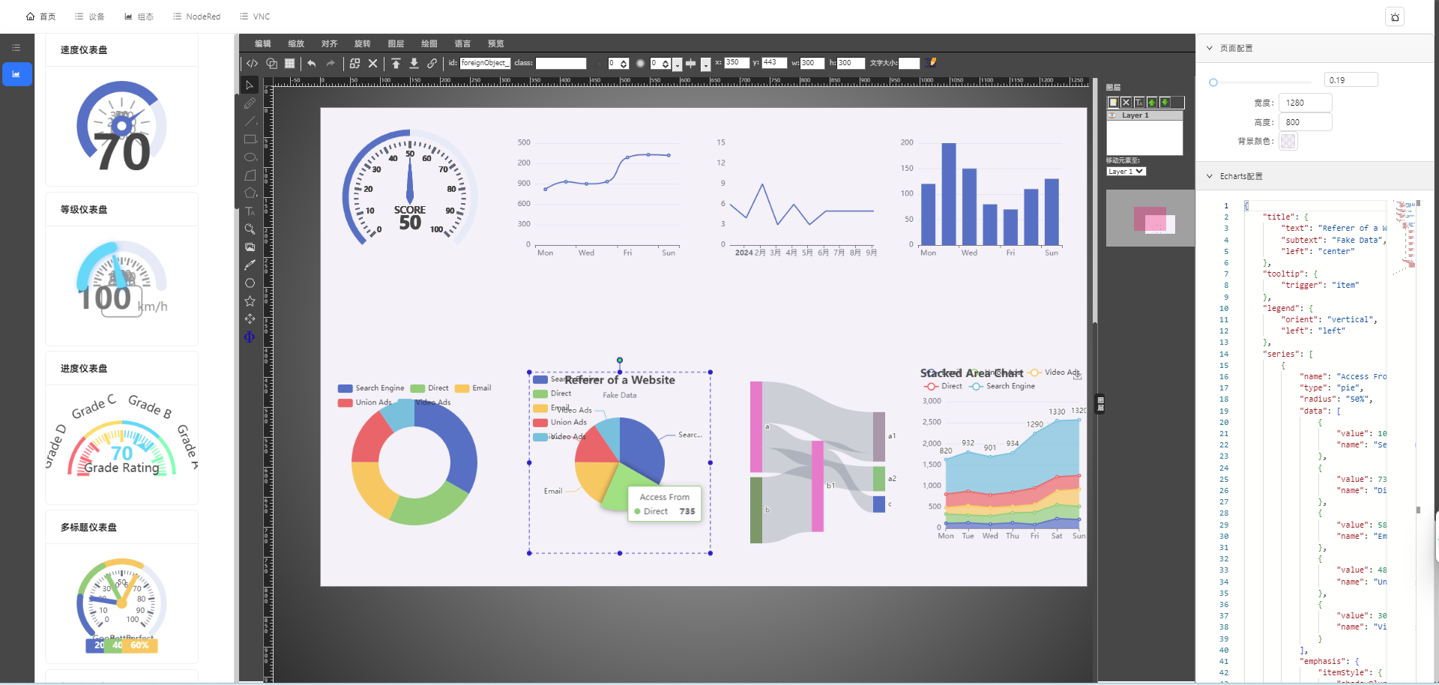This screenshot has height=685, width=1439.
Task: Select the Zoom magnifier tool
Action: click(250, 229)
